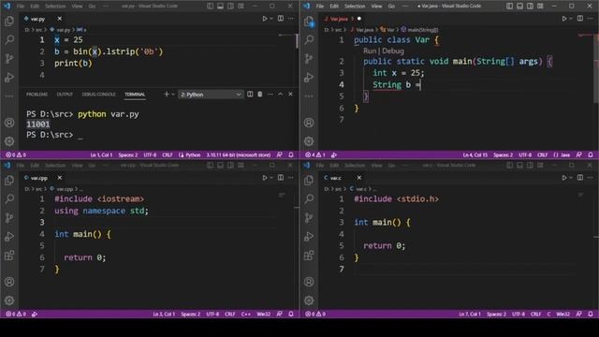Screen dimensions: 599x337
Task: Toggle primary sidebar in the var.c title bar
Action: [x=509, y=166]
